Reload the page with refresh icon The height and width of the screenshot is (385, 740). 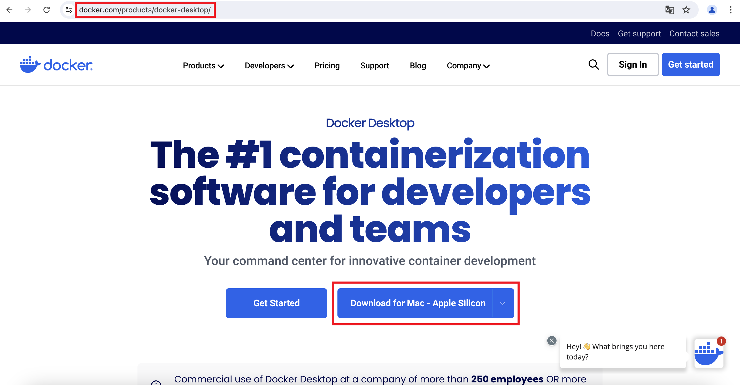tap(47, 10)
